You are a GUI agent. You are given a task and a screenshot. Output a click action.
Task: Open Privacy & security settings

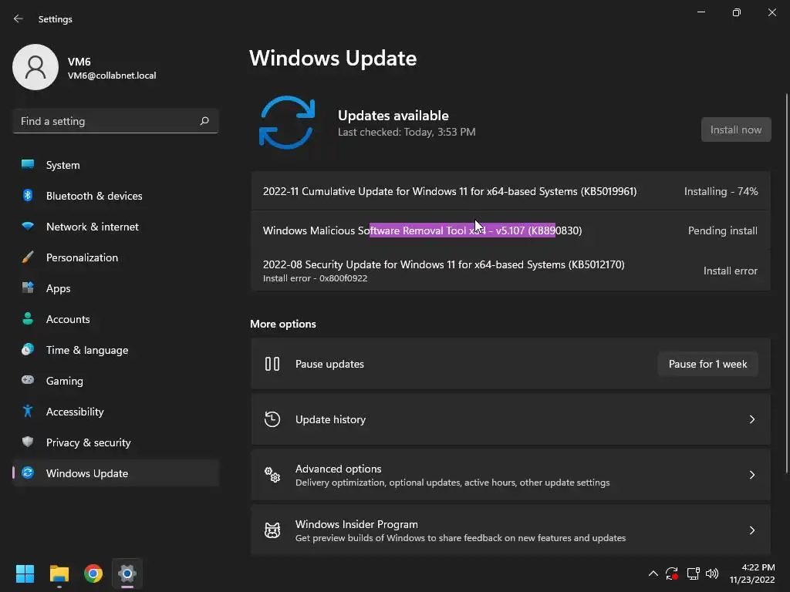point(116,442)
